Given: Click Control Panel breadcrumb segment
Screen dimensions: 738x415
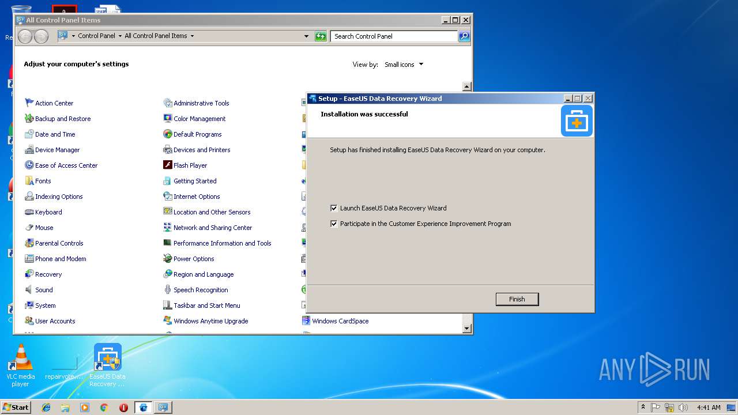Looking at the screenshot, I should [96, 36].
